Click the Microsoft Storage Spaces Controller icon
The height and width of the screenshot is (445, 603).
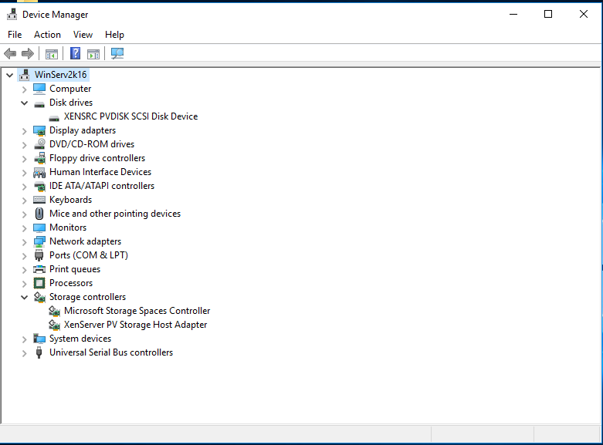[x=54, y=311]
